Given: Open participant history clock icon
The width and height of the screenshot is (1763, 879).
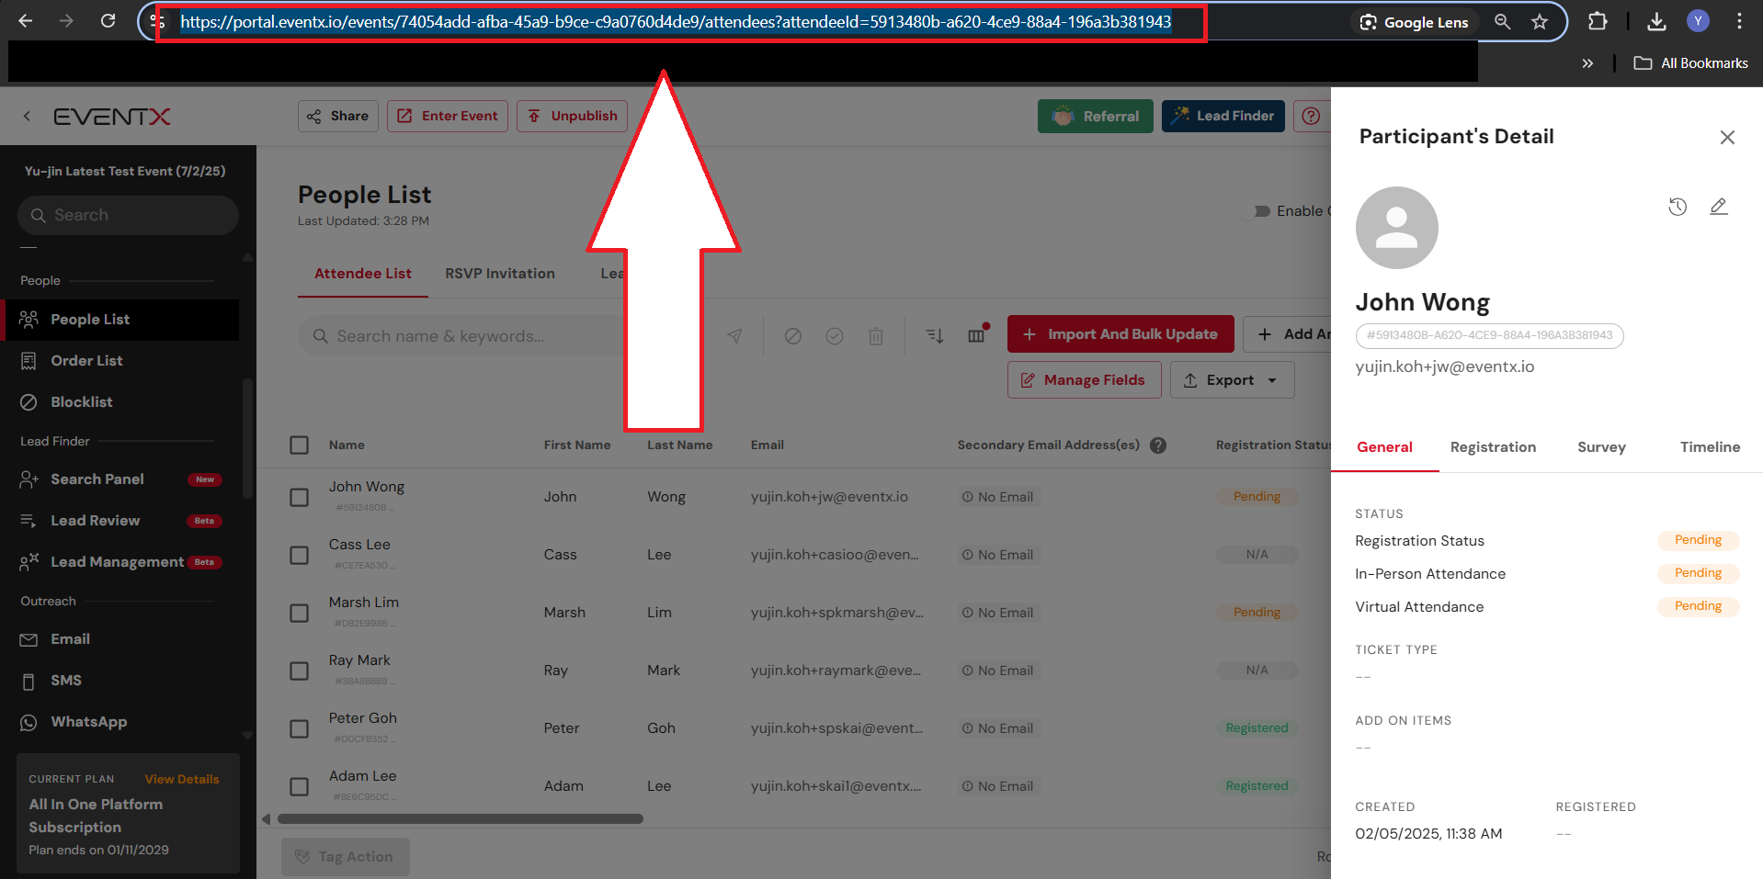Looking at the screenshot, I should pyautogui.click(x=1678, y=207).
